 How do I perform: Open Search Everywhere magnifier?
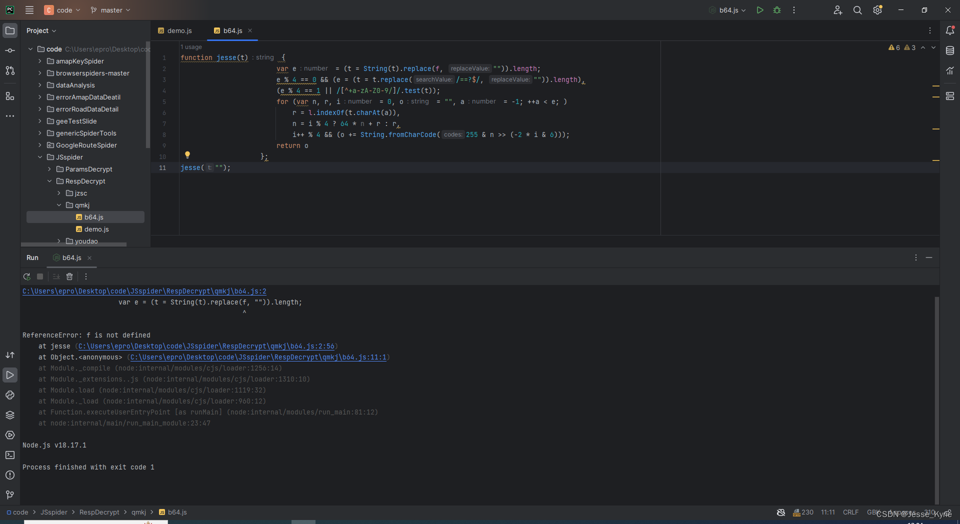[x=857, y=10]
